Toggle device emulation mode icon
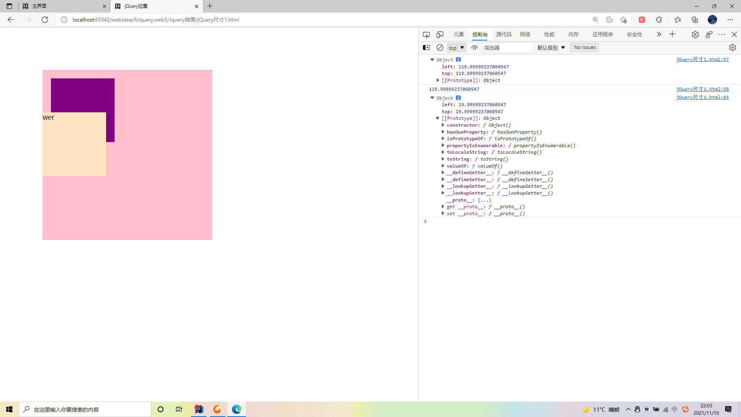 click(x=440, y=35)
